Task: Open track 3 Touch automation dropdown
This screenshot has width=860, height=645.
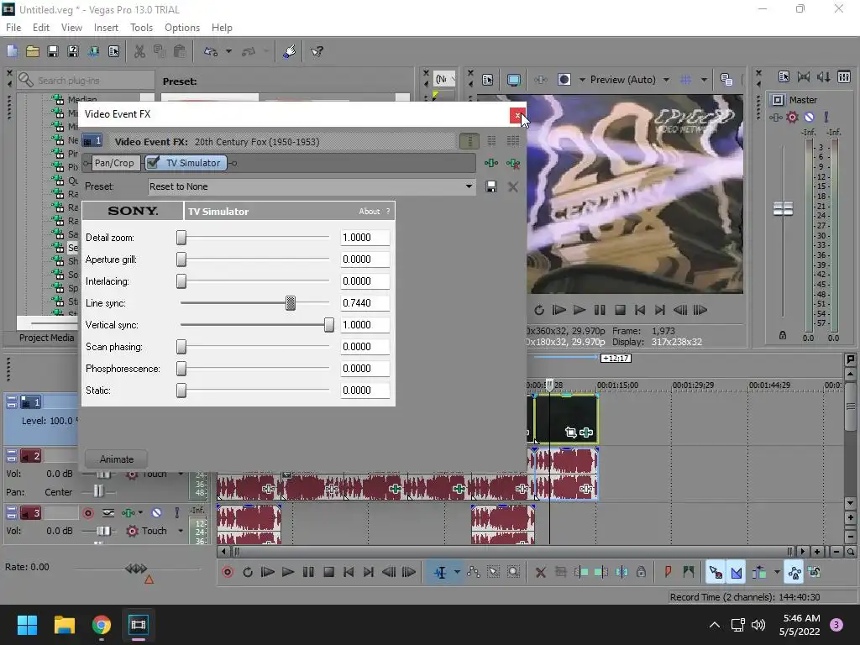Action: [x=181, y=531]
